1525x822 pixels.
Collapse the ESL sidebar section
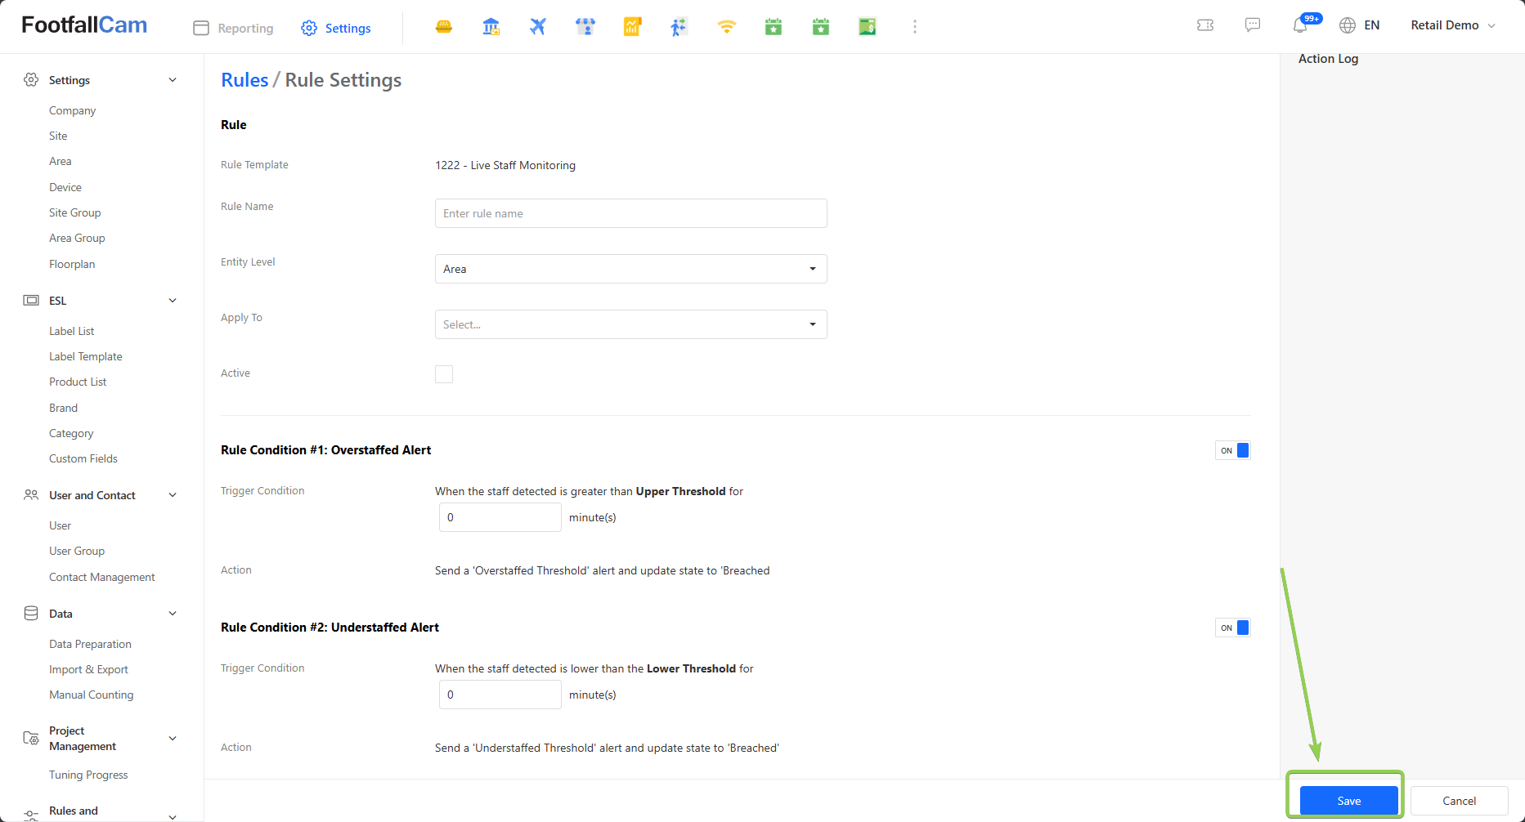(x=173, y=301)
